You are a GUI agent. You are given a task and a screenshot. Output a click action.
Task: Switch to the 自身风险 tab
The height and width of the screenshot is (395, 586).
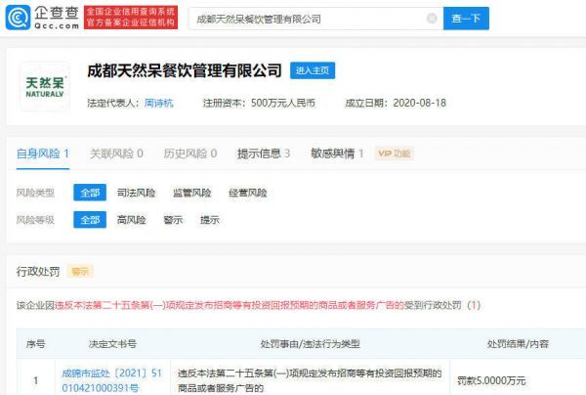pyautogui.click(x=43, y=154)
